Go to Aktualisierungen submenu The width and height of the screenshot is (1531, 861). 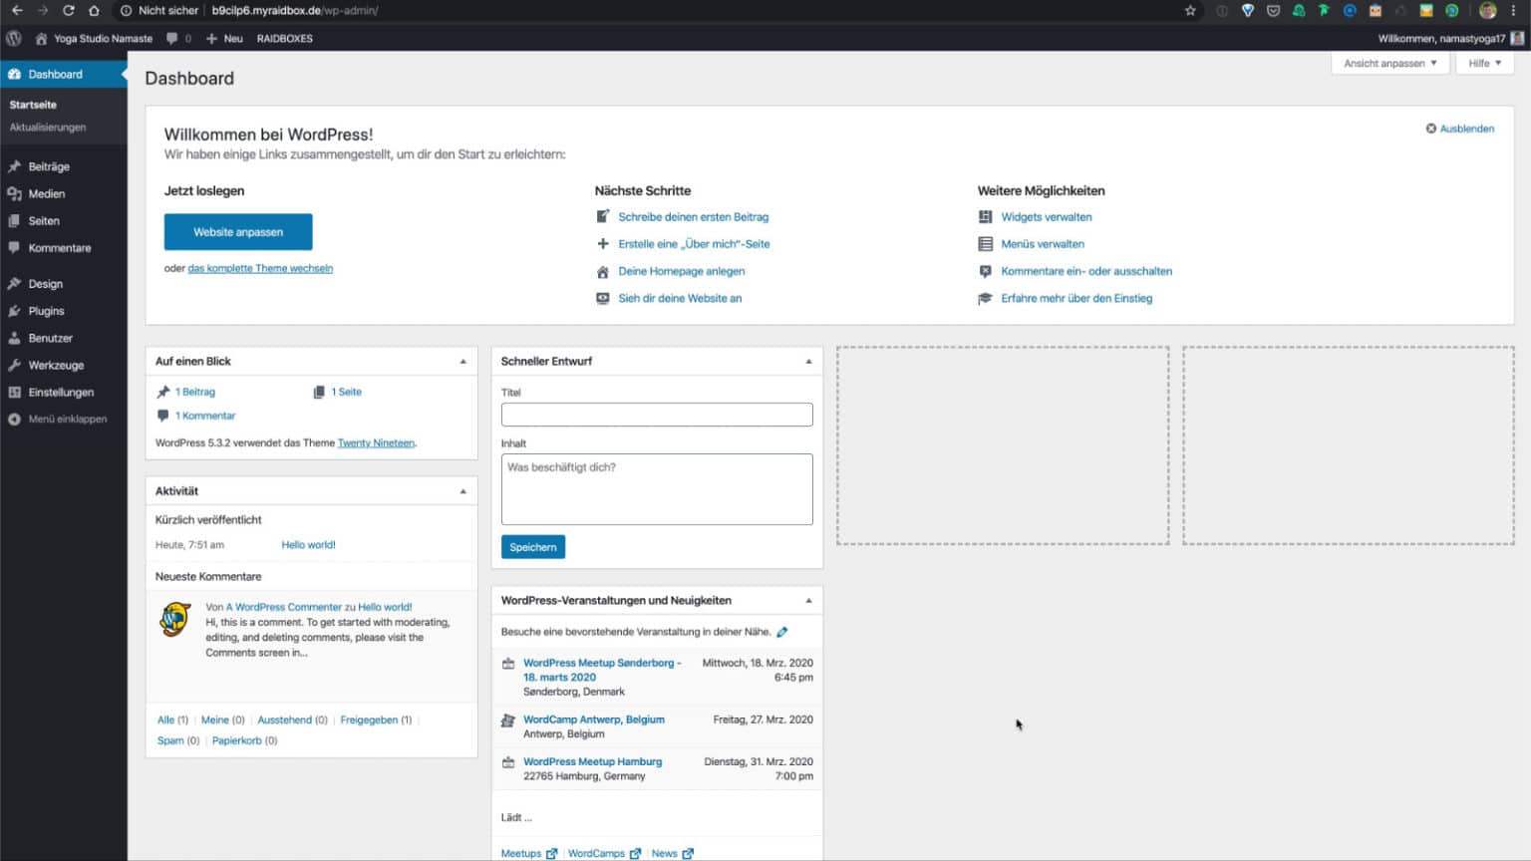point(48,127)
